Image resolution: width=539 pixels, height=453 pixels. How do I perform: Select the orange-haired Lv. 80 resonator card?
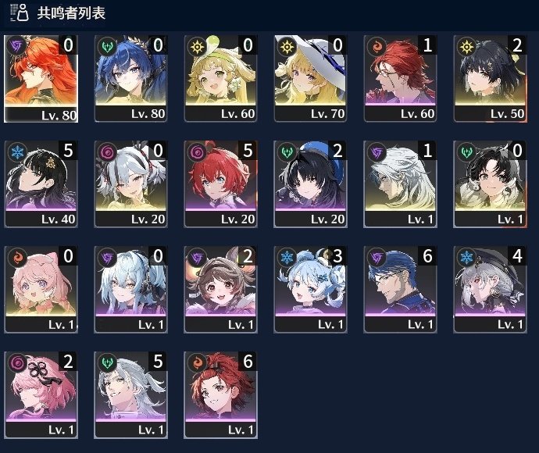41,79
